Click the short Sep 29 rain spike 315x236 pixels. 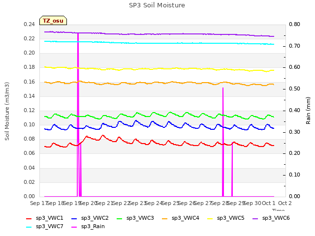click(232, 170)
